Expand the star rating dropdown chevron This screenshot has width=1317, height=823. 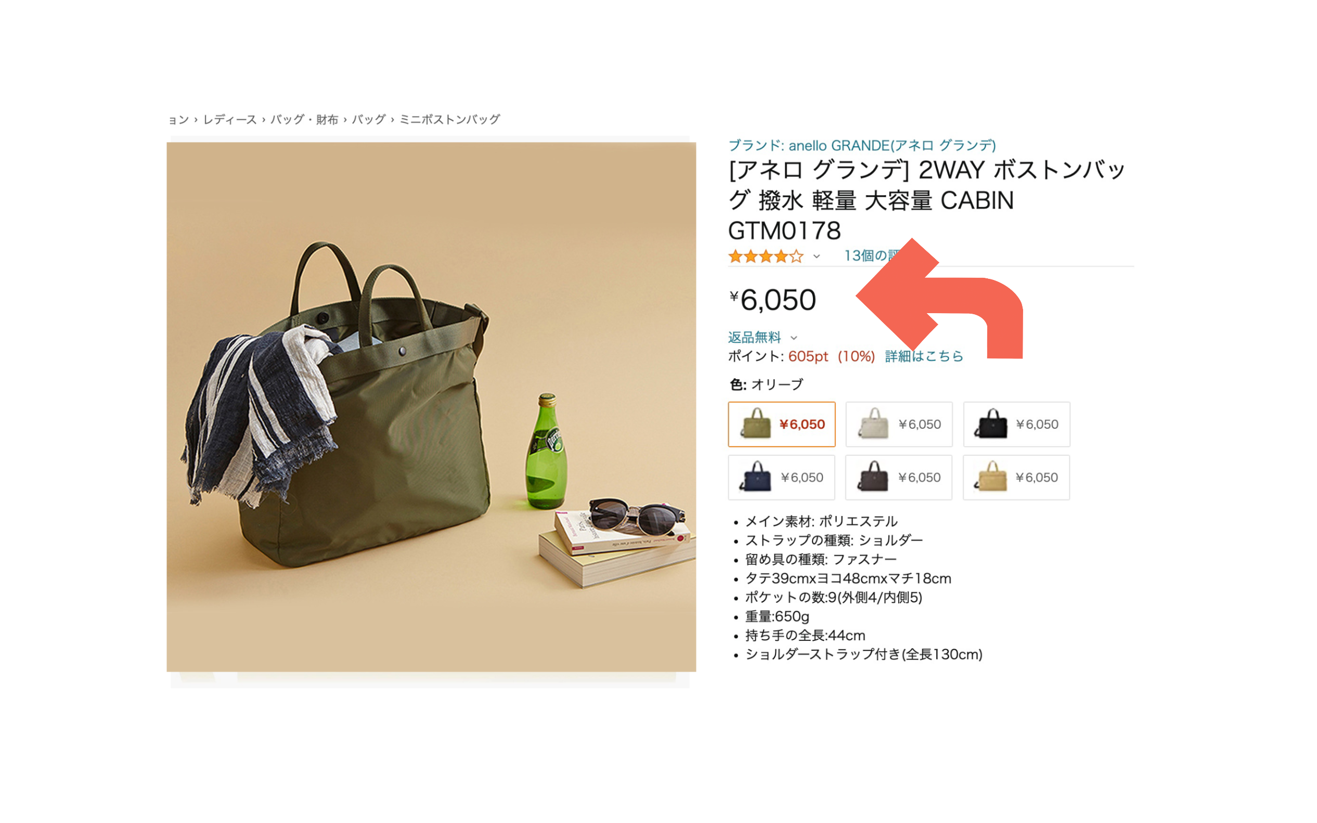pos(816,256)
